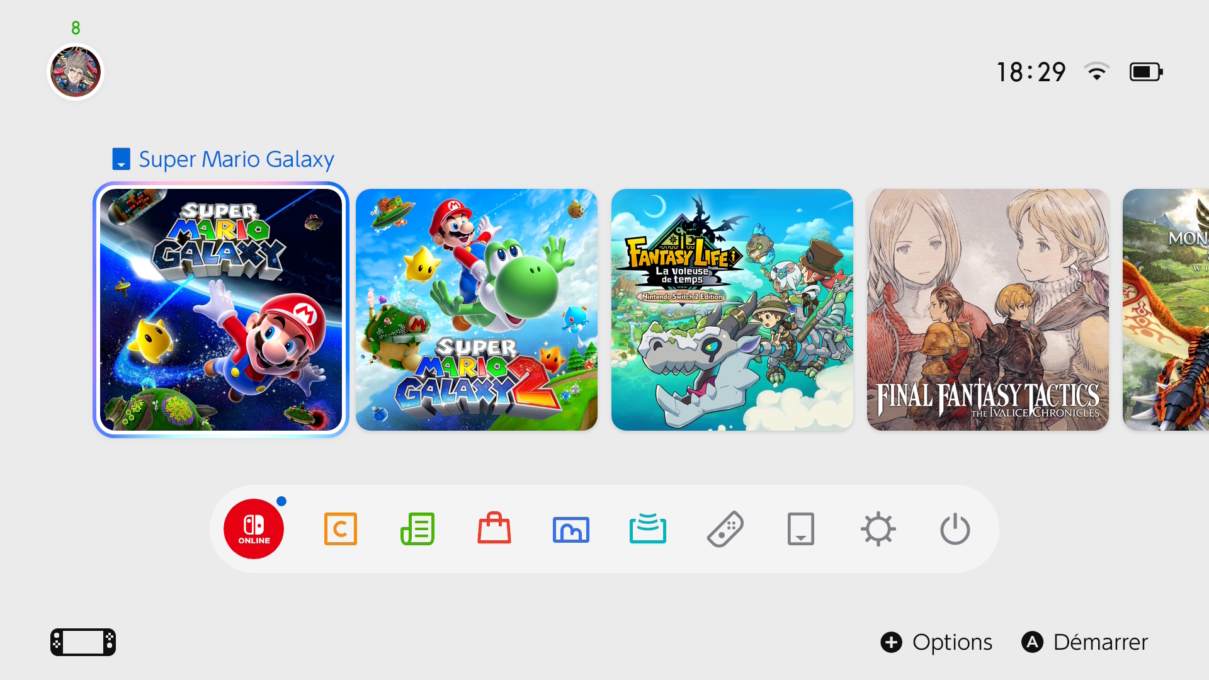Open the Album icon
The height and width of the screenshot is (680, 1209).
(x=571, y=530)
